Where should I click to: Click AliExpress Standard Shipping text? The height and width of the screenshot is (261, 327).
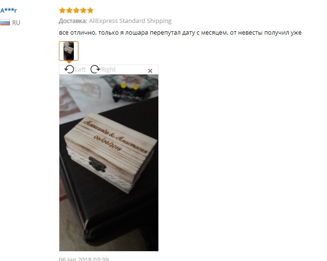coord(130,21)
